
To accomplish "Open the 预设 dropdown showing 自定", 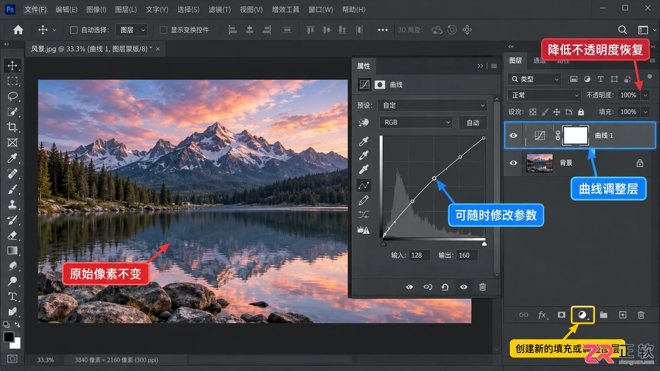I will 433,105.
